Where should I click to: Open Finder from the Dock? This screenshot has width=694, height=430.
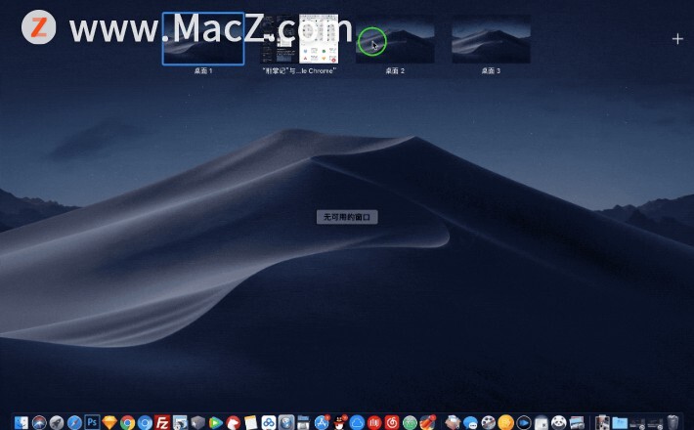point(22,422)
